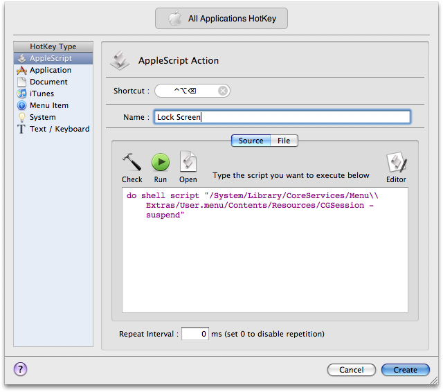Select Text / Keyboard hotkey type
Screen dimensions: 443x392
53,129
